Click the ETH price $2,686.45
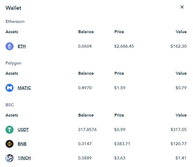 coord(124,46)
